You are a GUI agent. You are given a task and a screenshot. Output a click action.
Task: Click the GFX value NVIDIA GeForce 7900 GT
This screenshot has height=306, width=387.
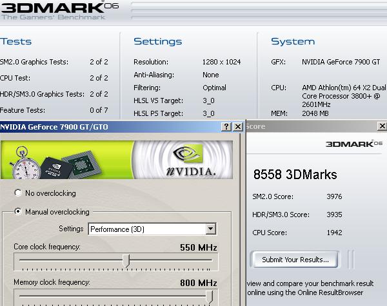(341, 62)
